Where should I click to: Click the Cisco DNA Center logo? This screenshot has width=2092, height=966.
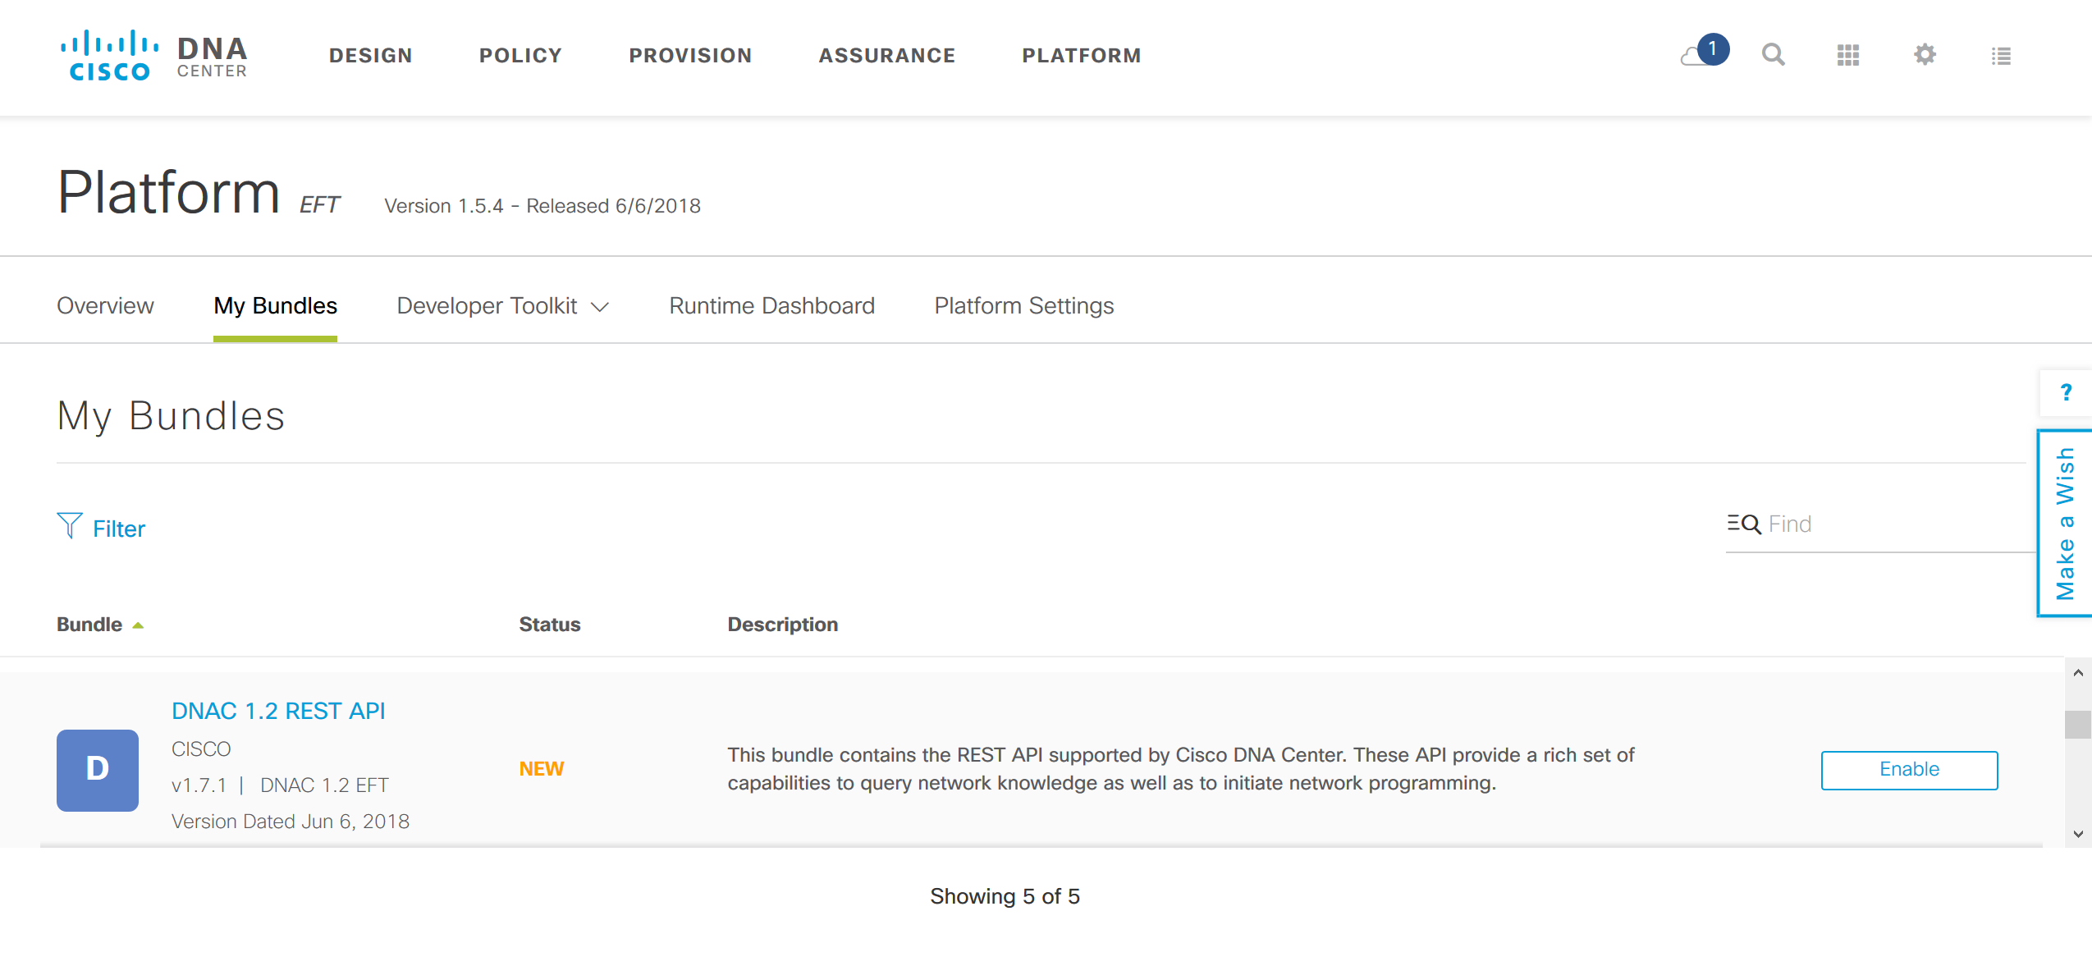click(153, 56)
